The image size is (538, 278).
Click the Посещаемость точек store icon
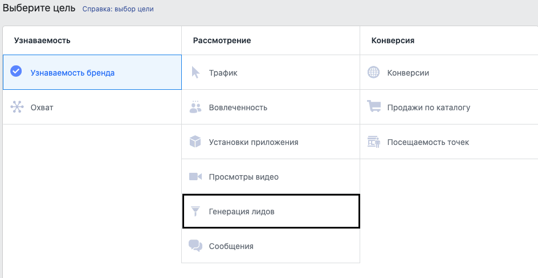pyautogui.click(x=374, y=142)
